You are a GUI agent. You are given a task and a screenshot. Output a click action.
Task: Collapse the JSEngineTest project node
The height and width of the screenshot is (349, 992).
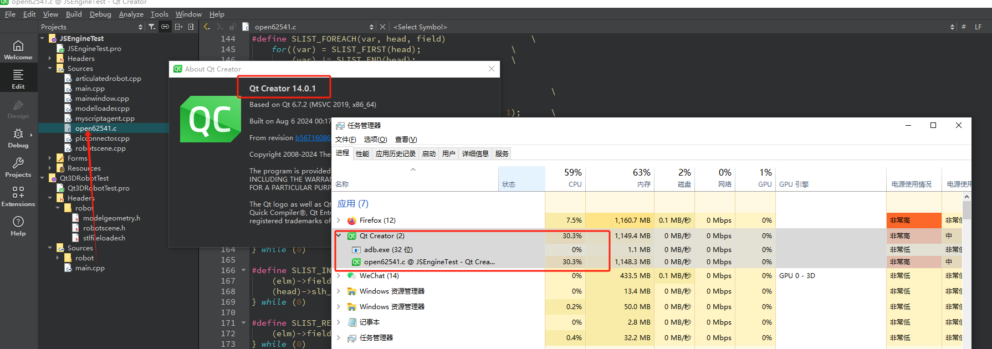coord(43,39)
